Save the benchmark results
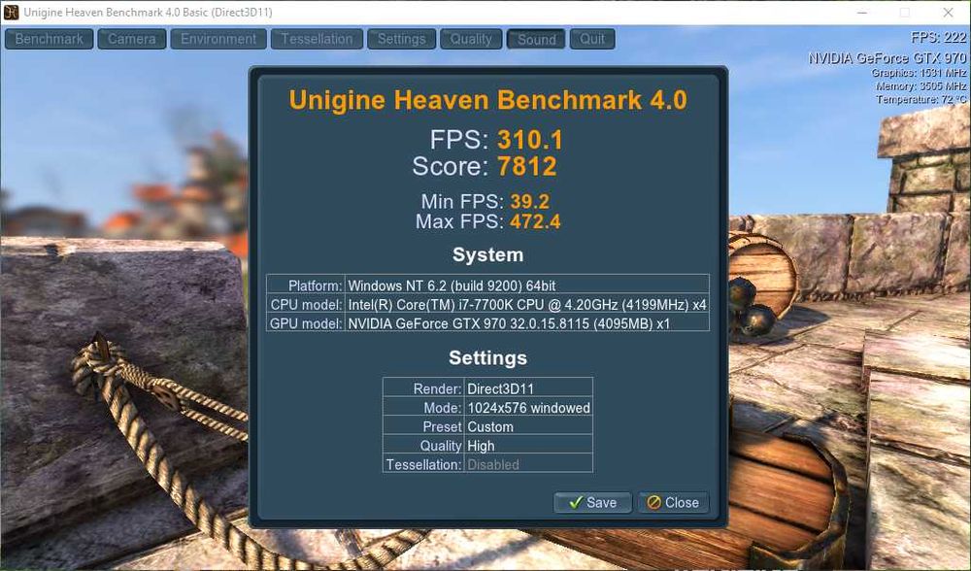971x571 pixels. [592, 502]
